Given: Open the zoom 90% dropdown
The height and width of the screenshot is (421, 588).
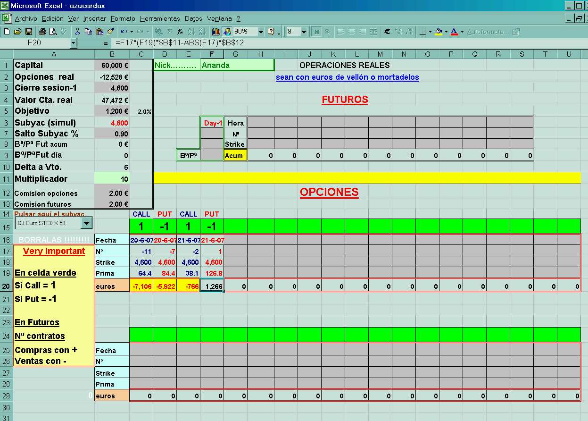Looking at the screenshot, I should point(261,32).
